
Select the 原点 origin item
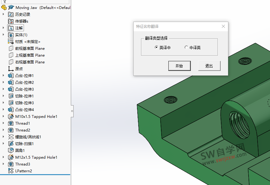(11, 69)
